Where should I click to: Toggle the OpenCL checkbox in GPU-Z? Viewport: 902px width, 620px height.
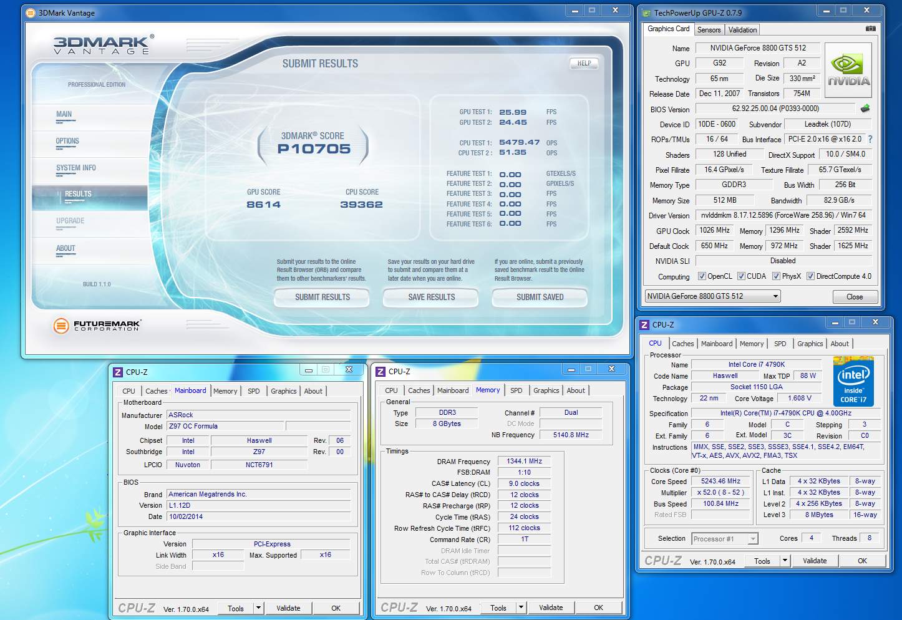click(702, 276)
